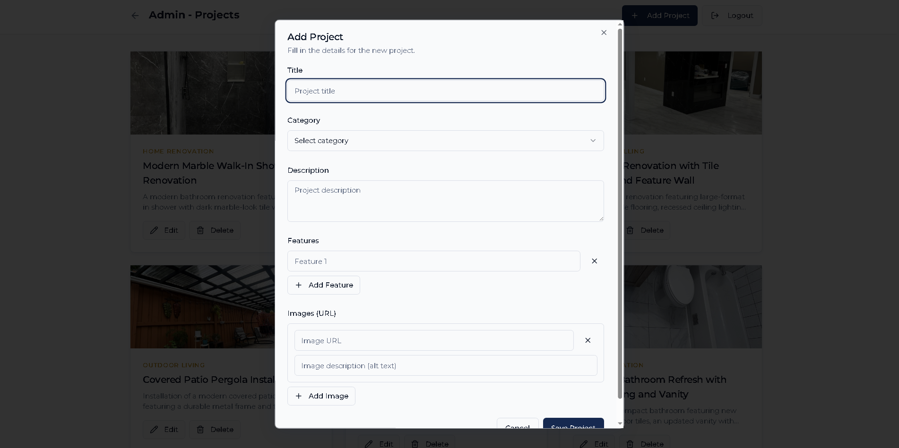Type in the Feature 1 input
The height and width of the screenshot is (448, 899).
[x=433, y=261]
